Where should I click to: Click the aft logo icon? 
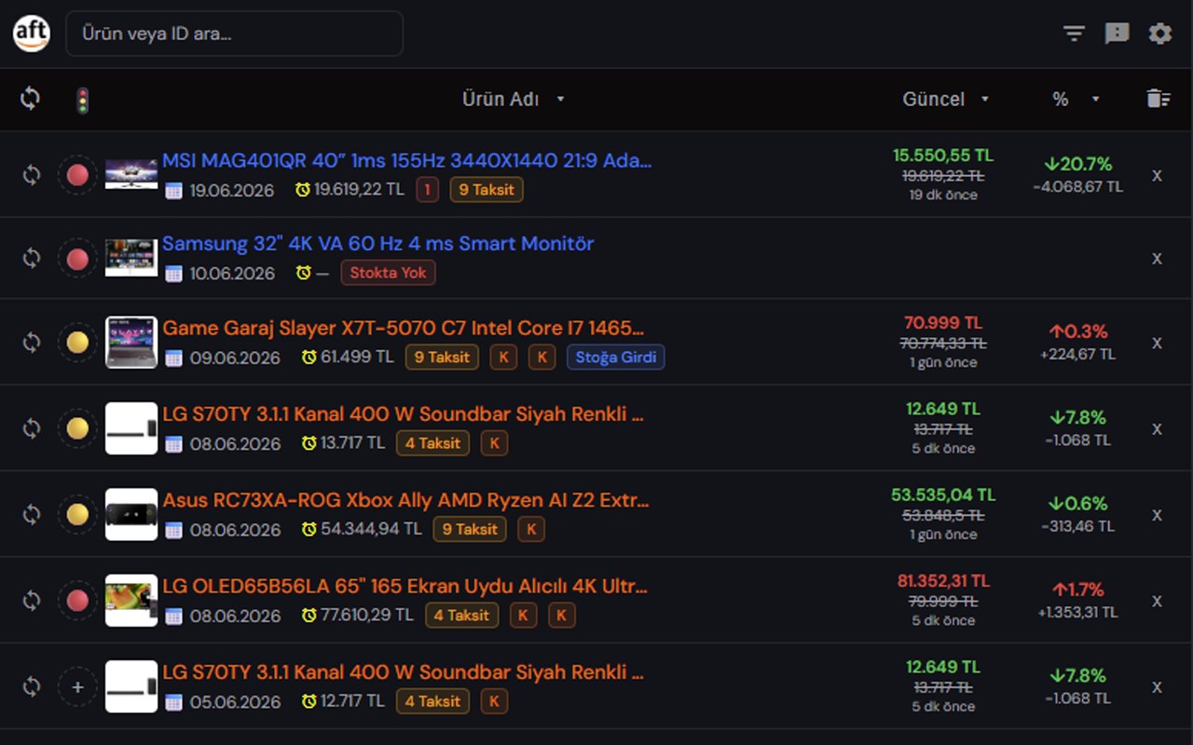pyautogui.click(x=31, y=34)
